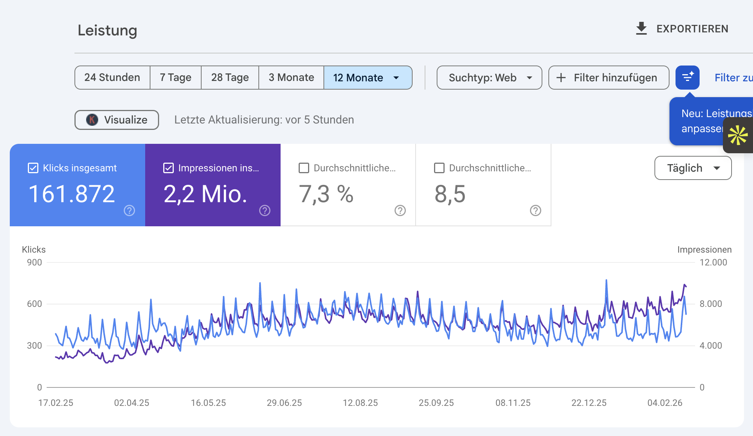Open the blue Leistungsansicht anpassen filter icon
This screenshot has width=753, height=436.
(x=687, y=78)
